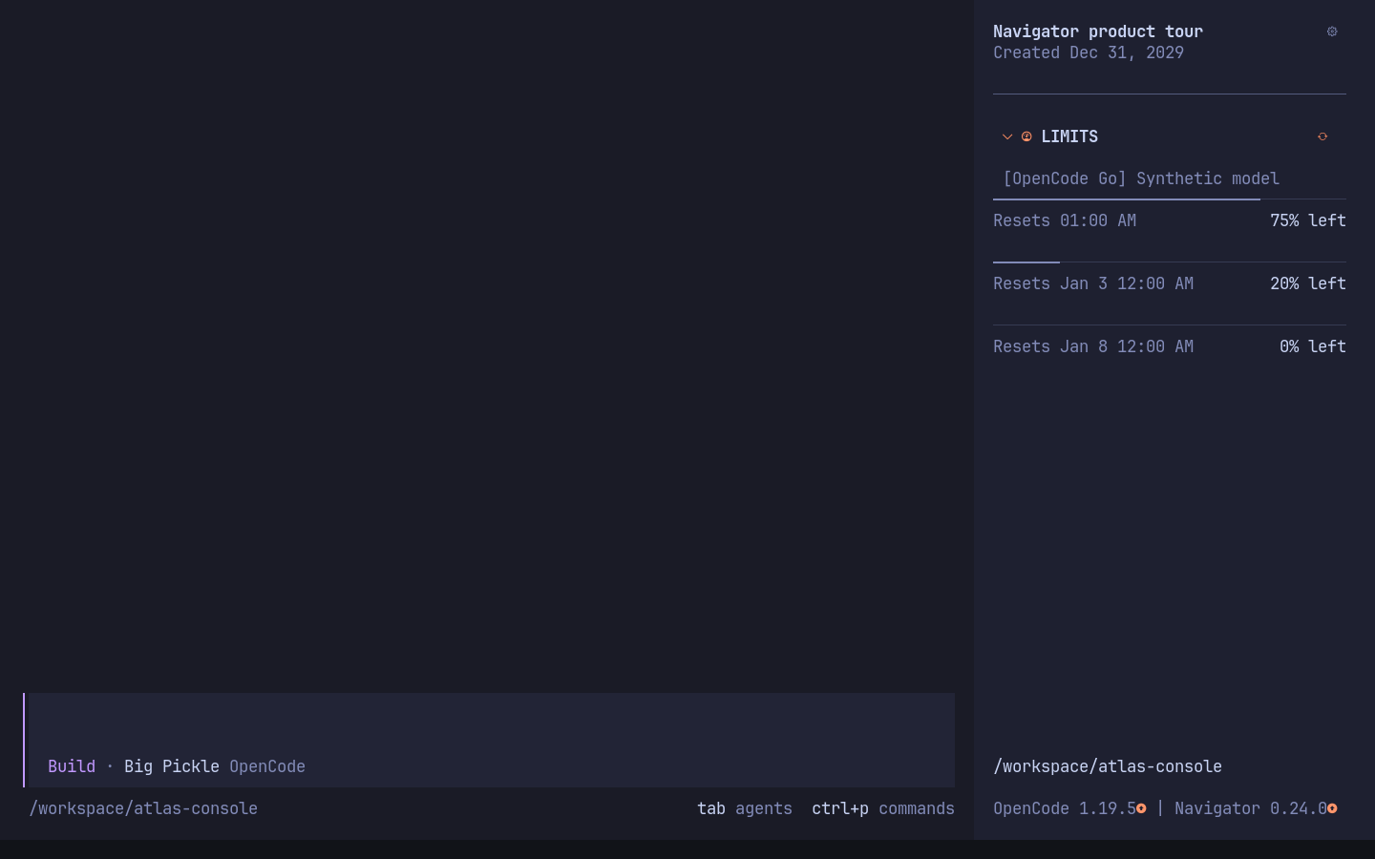Click the ctrl+p commands hint
The height and width of the screenshot is (859, 1375).
point(883,808)
